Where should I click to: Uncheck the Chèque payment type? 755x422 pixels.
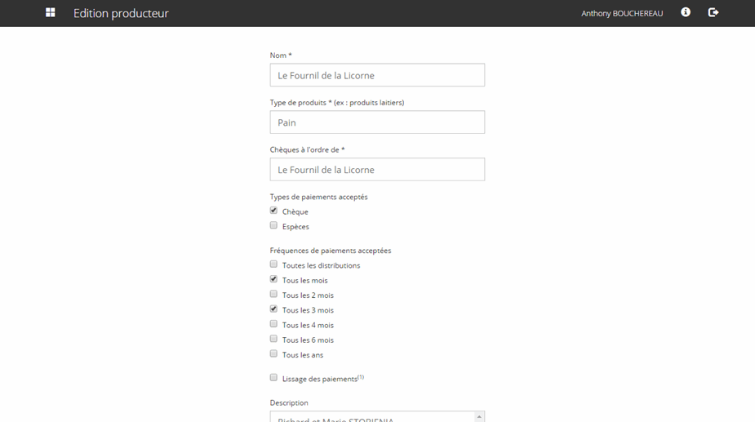274,211
